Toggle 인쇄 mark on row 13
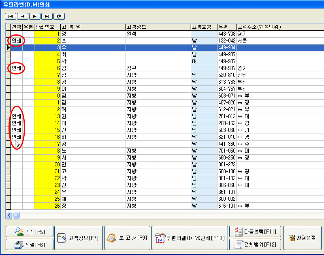Image resolution: width=324 pixels, height=255 pixels. 17,117
